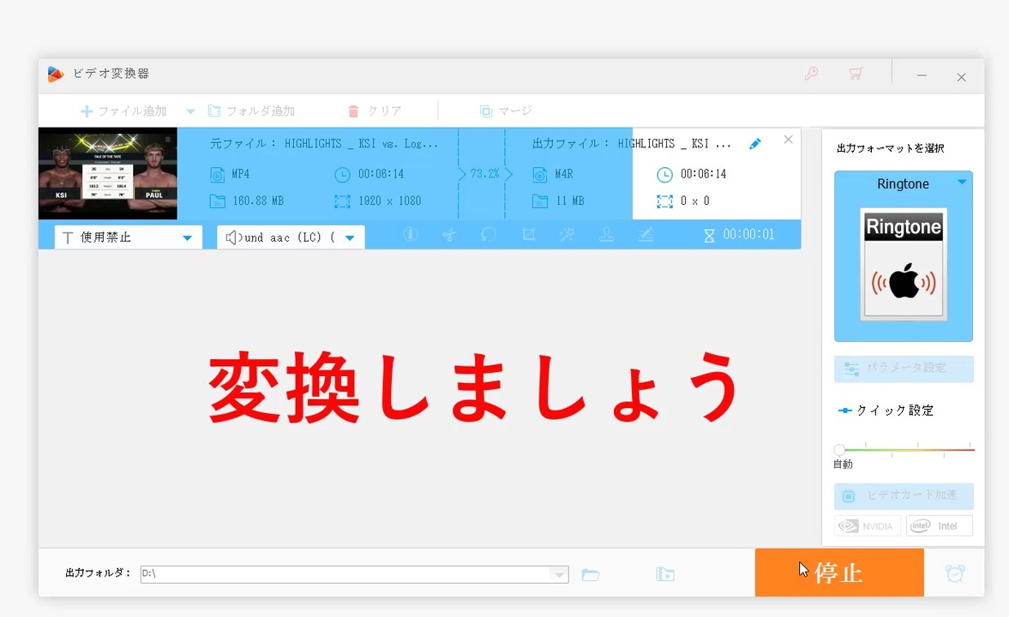Open the magic wand effects icon
Image resolution: width=1009 pixels, height=617 pixels.
click(x=567, y=235)
